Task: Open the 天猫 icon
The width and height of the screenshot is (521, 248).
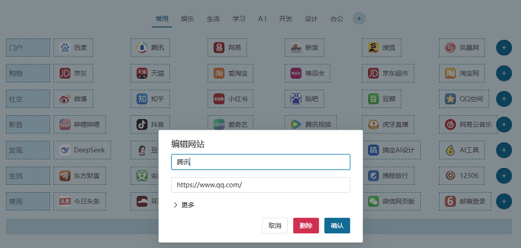Action: (x=142, y=74)
